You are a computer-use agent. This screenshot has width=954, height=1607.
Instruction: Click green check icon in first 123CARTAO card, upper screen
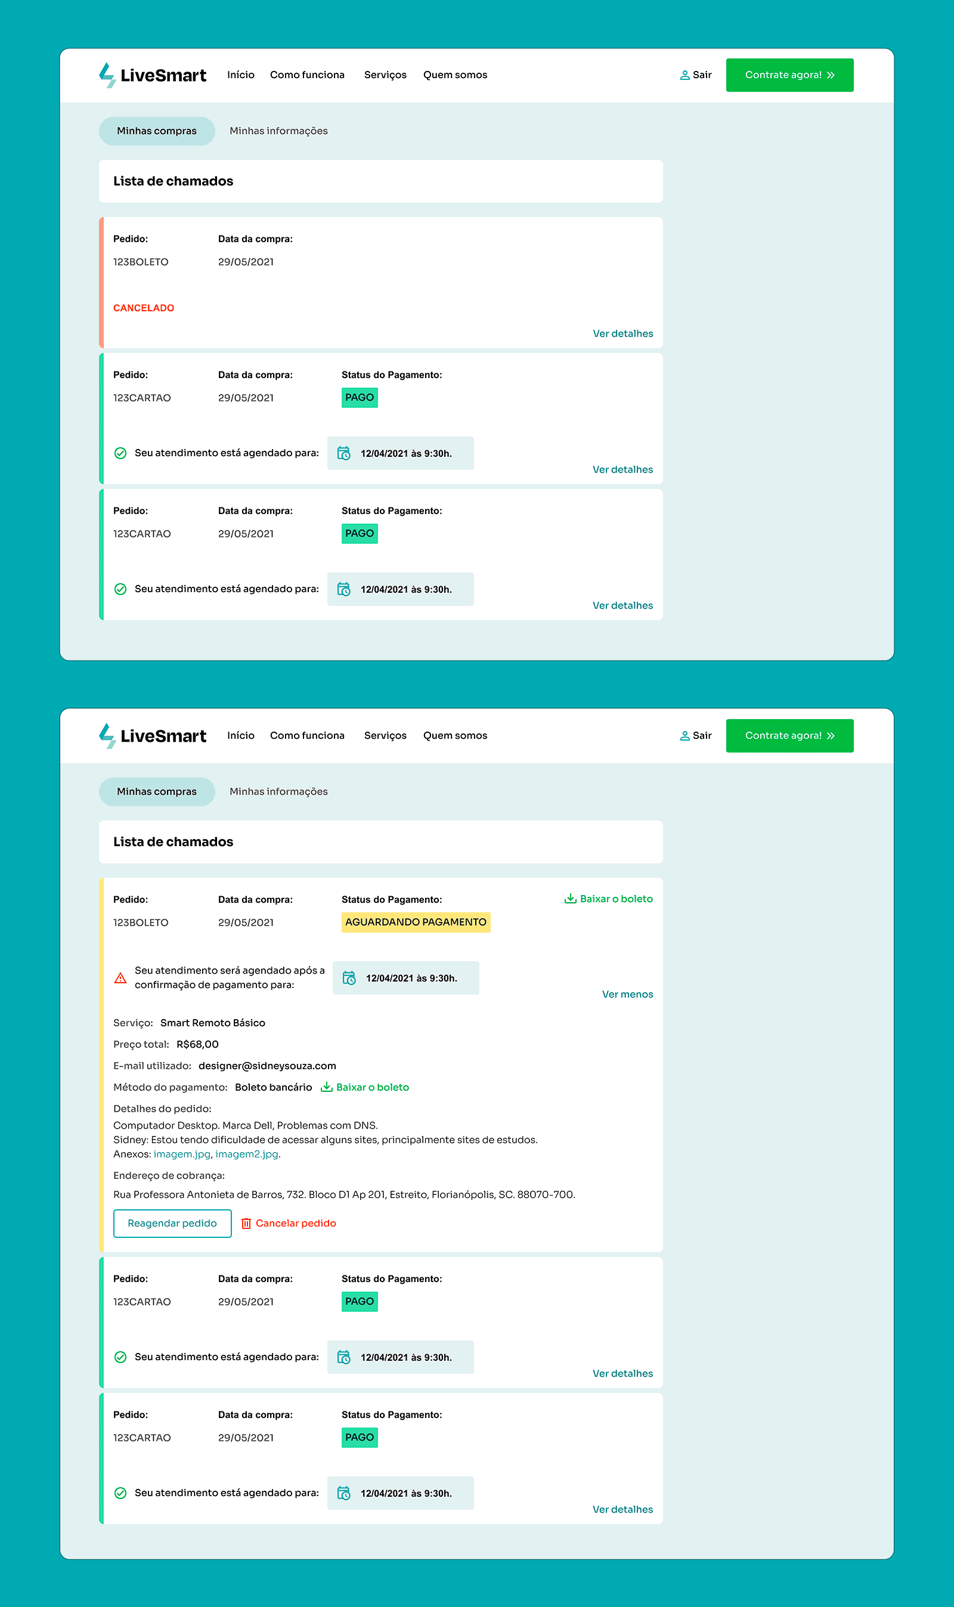pyautogui.click(x=120, y=453)
